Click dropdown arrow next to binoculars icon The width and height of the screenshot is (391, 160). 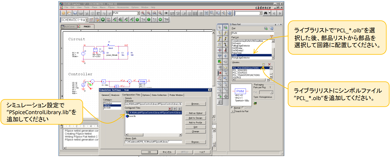point(270,13)
